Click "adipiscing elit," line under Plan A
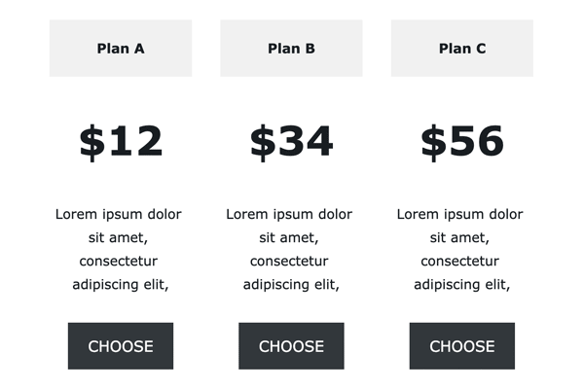 click(121, 285)
